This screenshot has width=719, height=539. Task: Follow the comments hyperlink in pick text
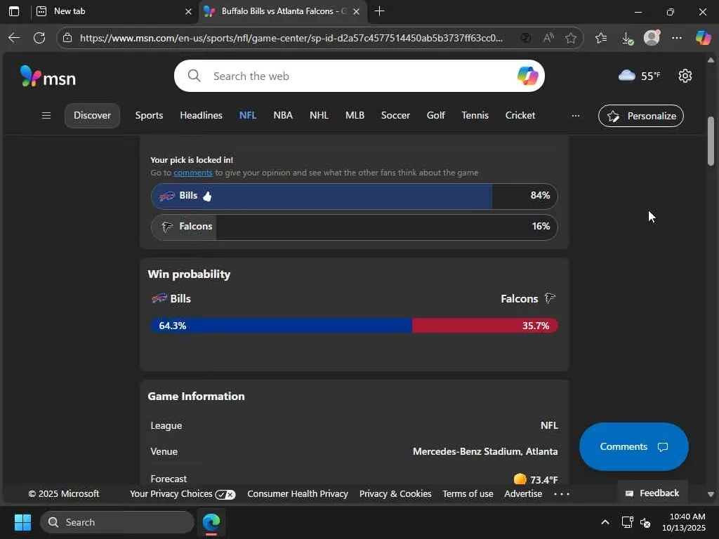(192, 173)
